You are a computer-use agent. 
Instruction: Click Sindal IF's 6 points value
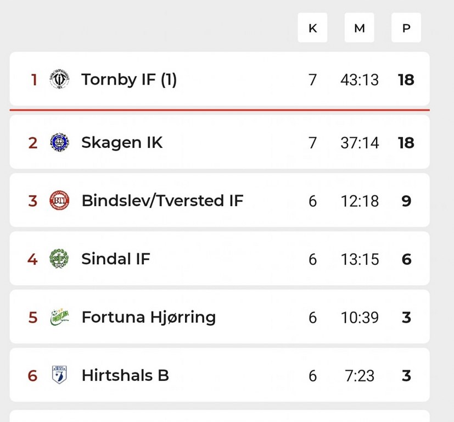[x=406, y=259]
